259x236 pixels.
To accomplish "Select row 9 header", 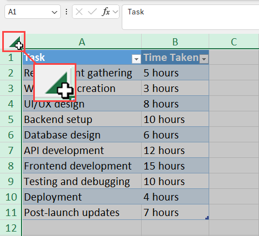I will coord(11,181).
